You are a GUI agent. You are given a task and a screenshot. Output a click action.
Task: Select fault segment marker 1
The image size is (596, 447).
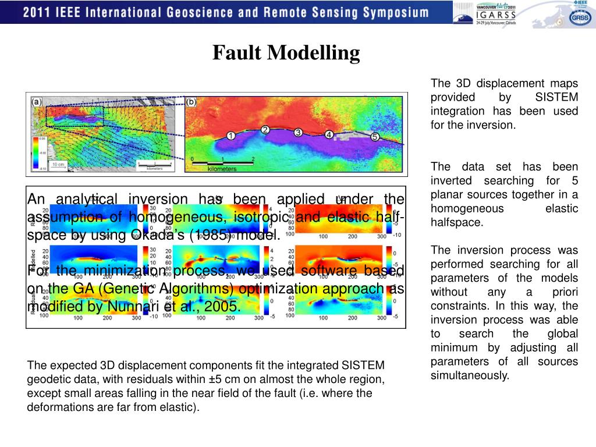[230, 136]
